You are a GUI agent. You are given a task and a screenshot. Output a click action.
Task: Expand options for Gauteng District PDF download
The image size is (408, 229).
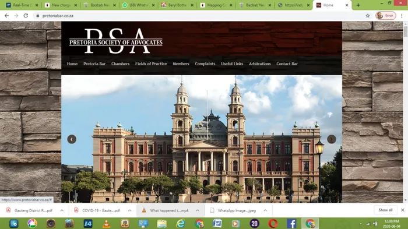(x=62, y=210)
